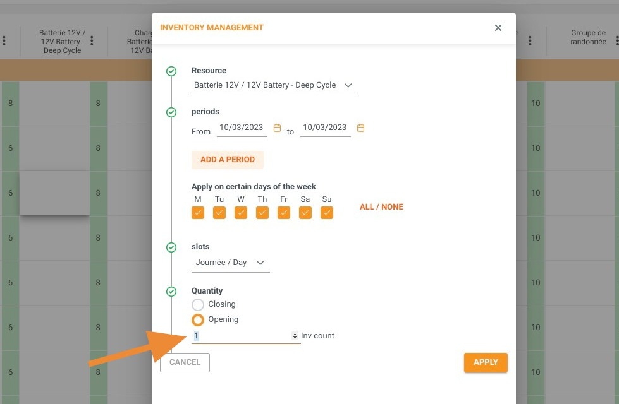Image resolution: width=619 pixels, height=404 pixels.
Task: Click ADD A PERIOD button
Action: 228,160
